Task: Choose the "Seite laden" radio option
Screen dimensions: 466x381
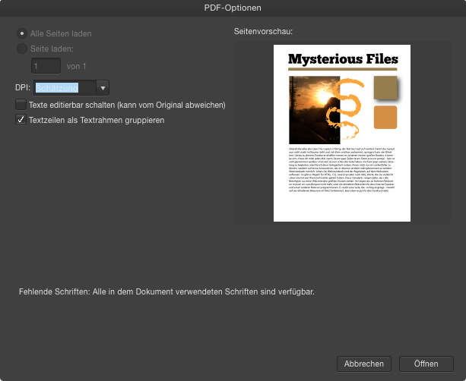Action: 21,49
